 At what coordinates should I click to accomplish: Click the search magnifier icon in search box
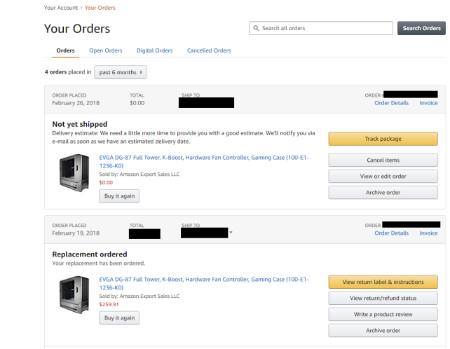tap(256, 29)
